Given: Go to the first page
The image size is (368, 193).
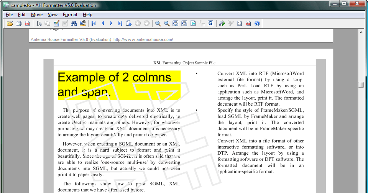Looking at the screenshot, I should pos(94,23).
